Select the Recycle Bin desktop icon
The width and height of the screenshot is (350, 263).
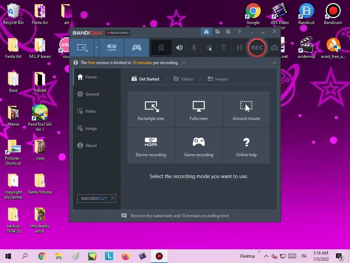(13, 14)
